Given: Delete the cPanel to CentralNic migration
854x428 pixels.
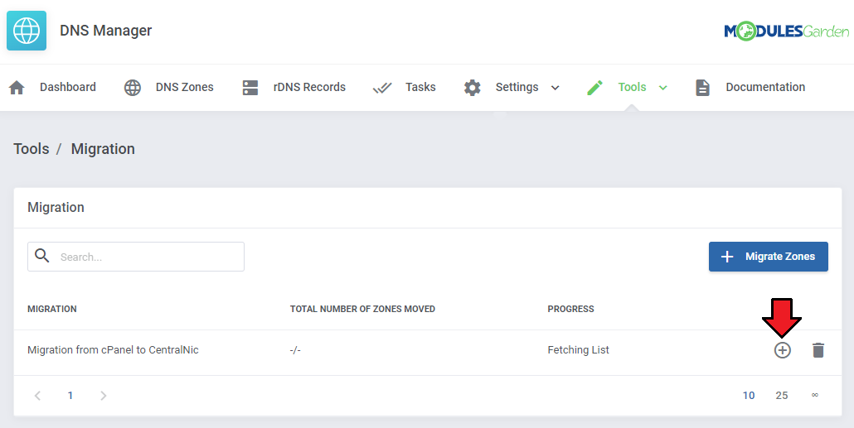Looking at the screenshot, I should click(818, 350).
